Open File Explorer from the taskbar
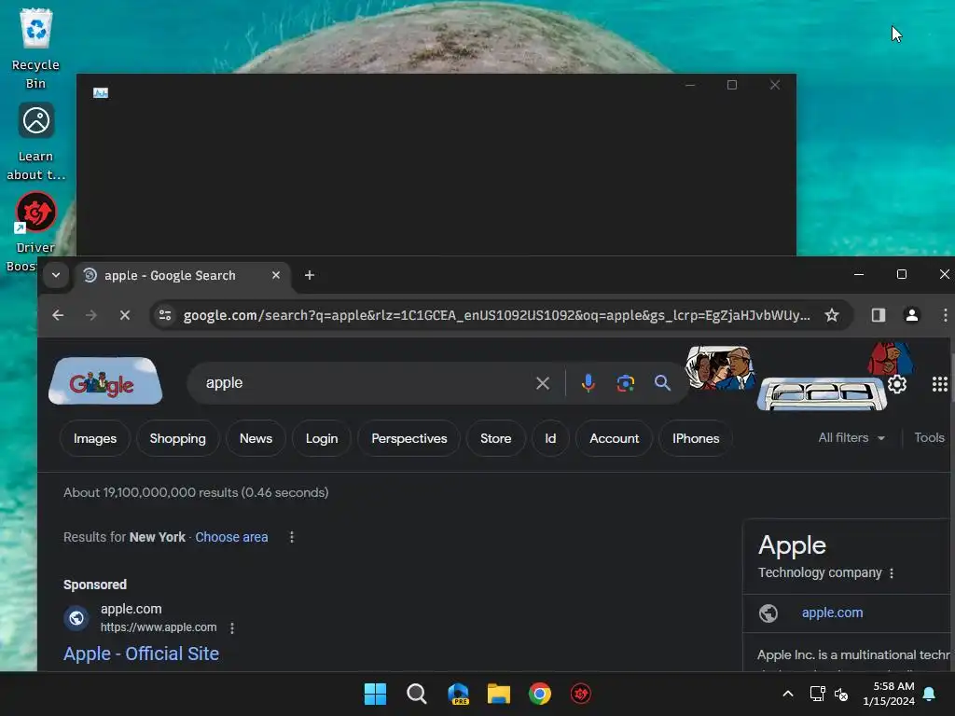This screenshot has width=955, height=716. (498, 694)
